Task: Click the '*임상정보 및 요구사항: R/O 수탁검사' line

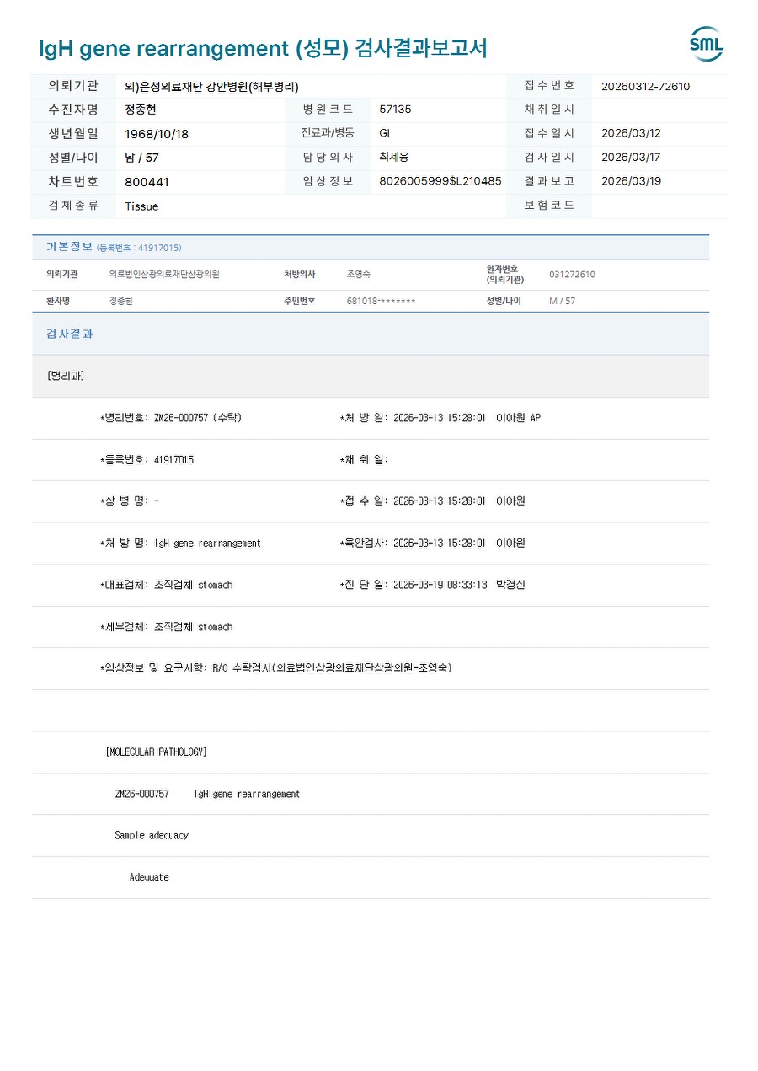Action: [276, 668]
